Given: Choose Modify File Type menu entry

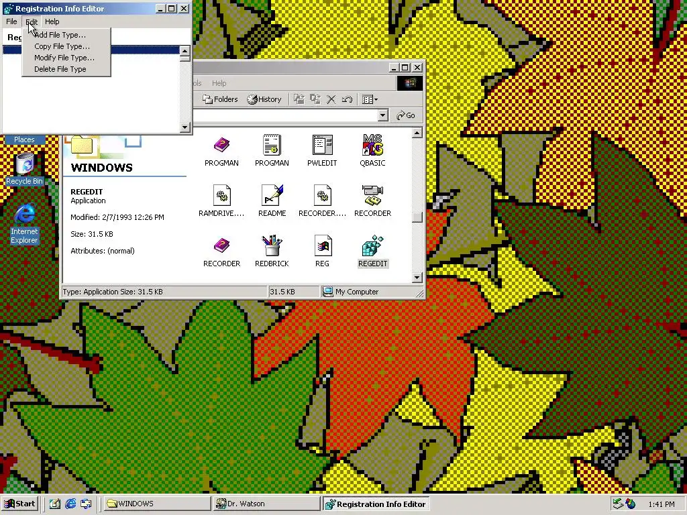Looking at the screenshot, I should [x=66, y=58].
